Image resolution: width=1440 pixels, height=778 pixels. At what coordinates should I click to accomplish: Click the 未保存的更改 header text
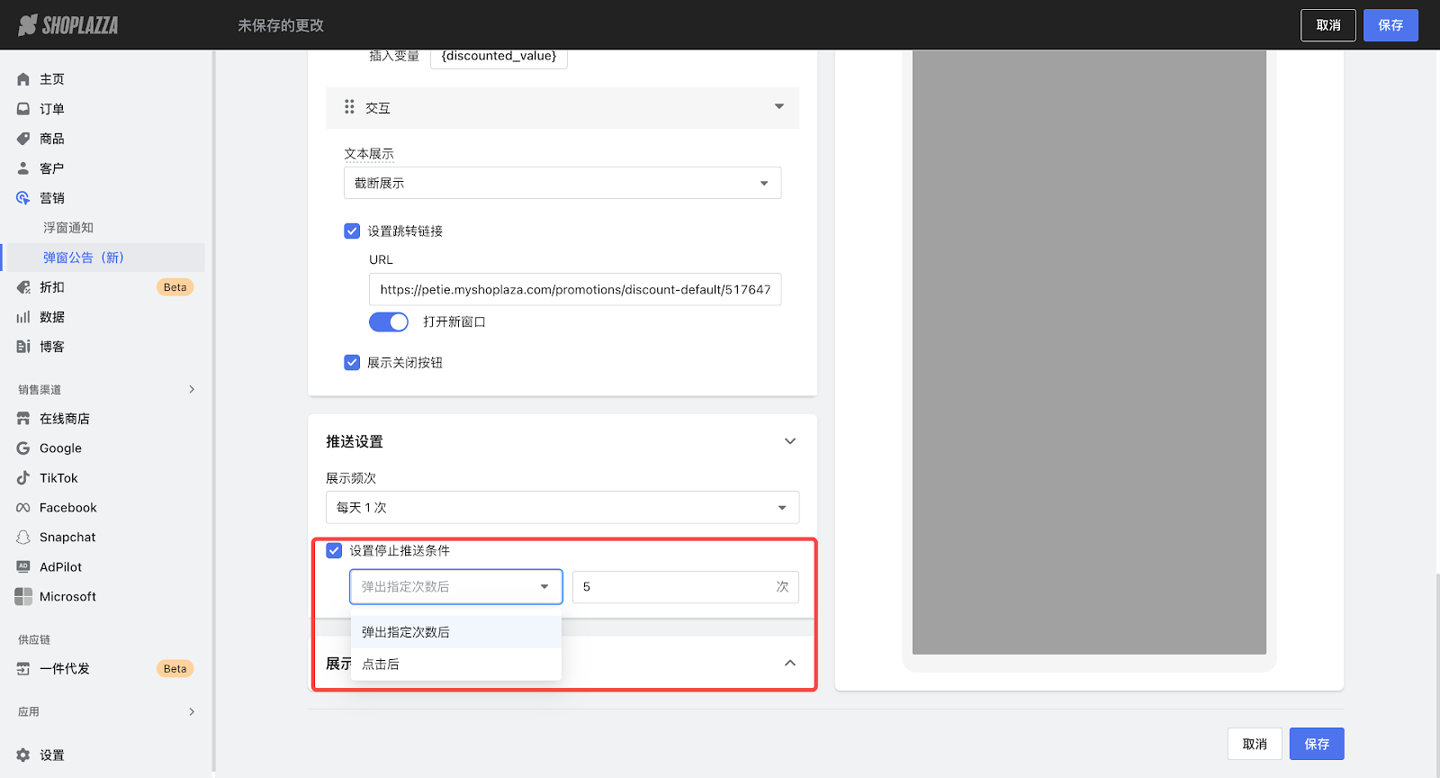tap(281, 25)
